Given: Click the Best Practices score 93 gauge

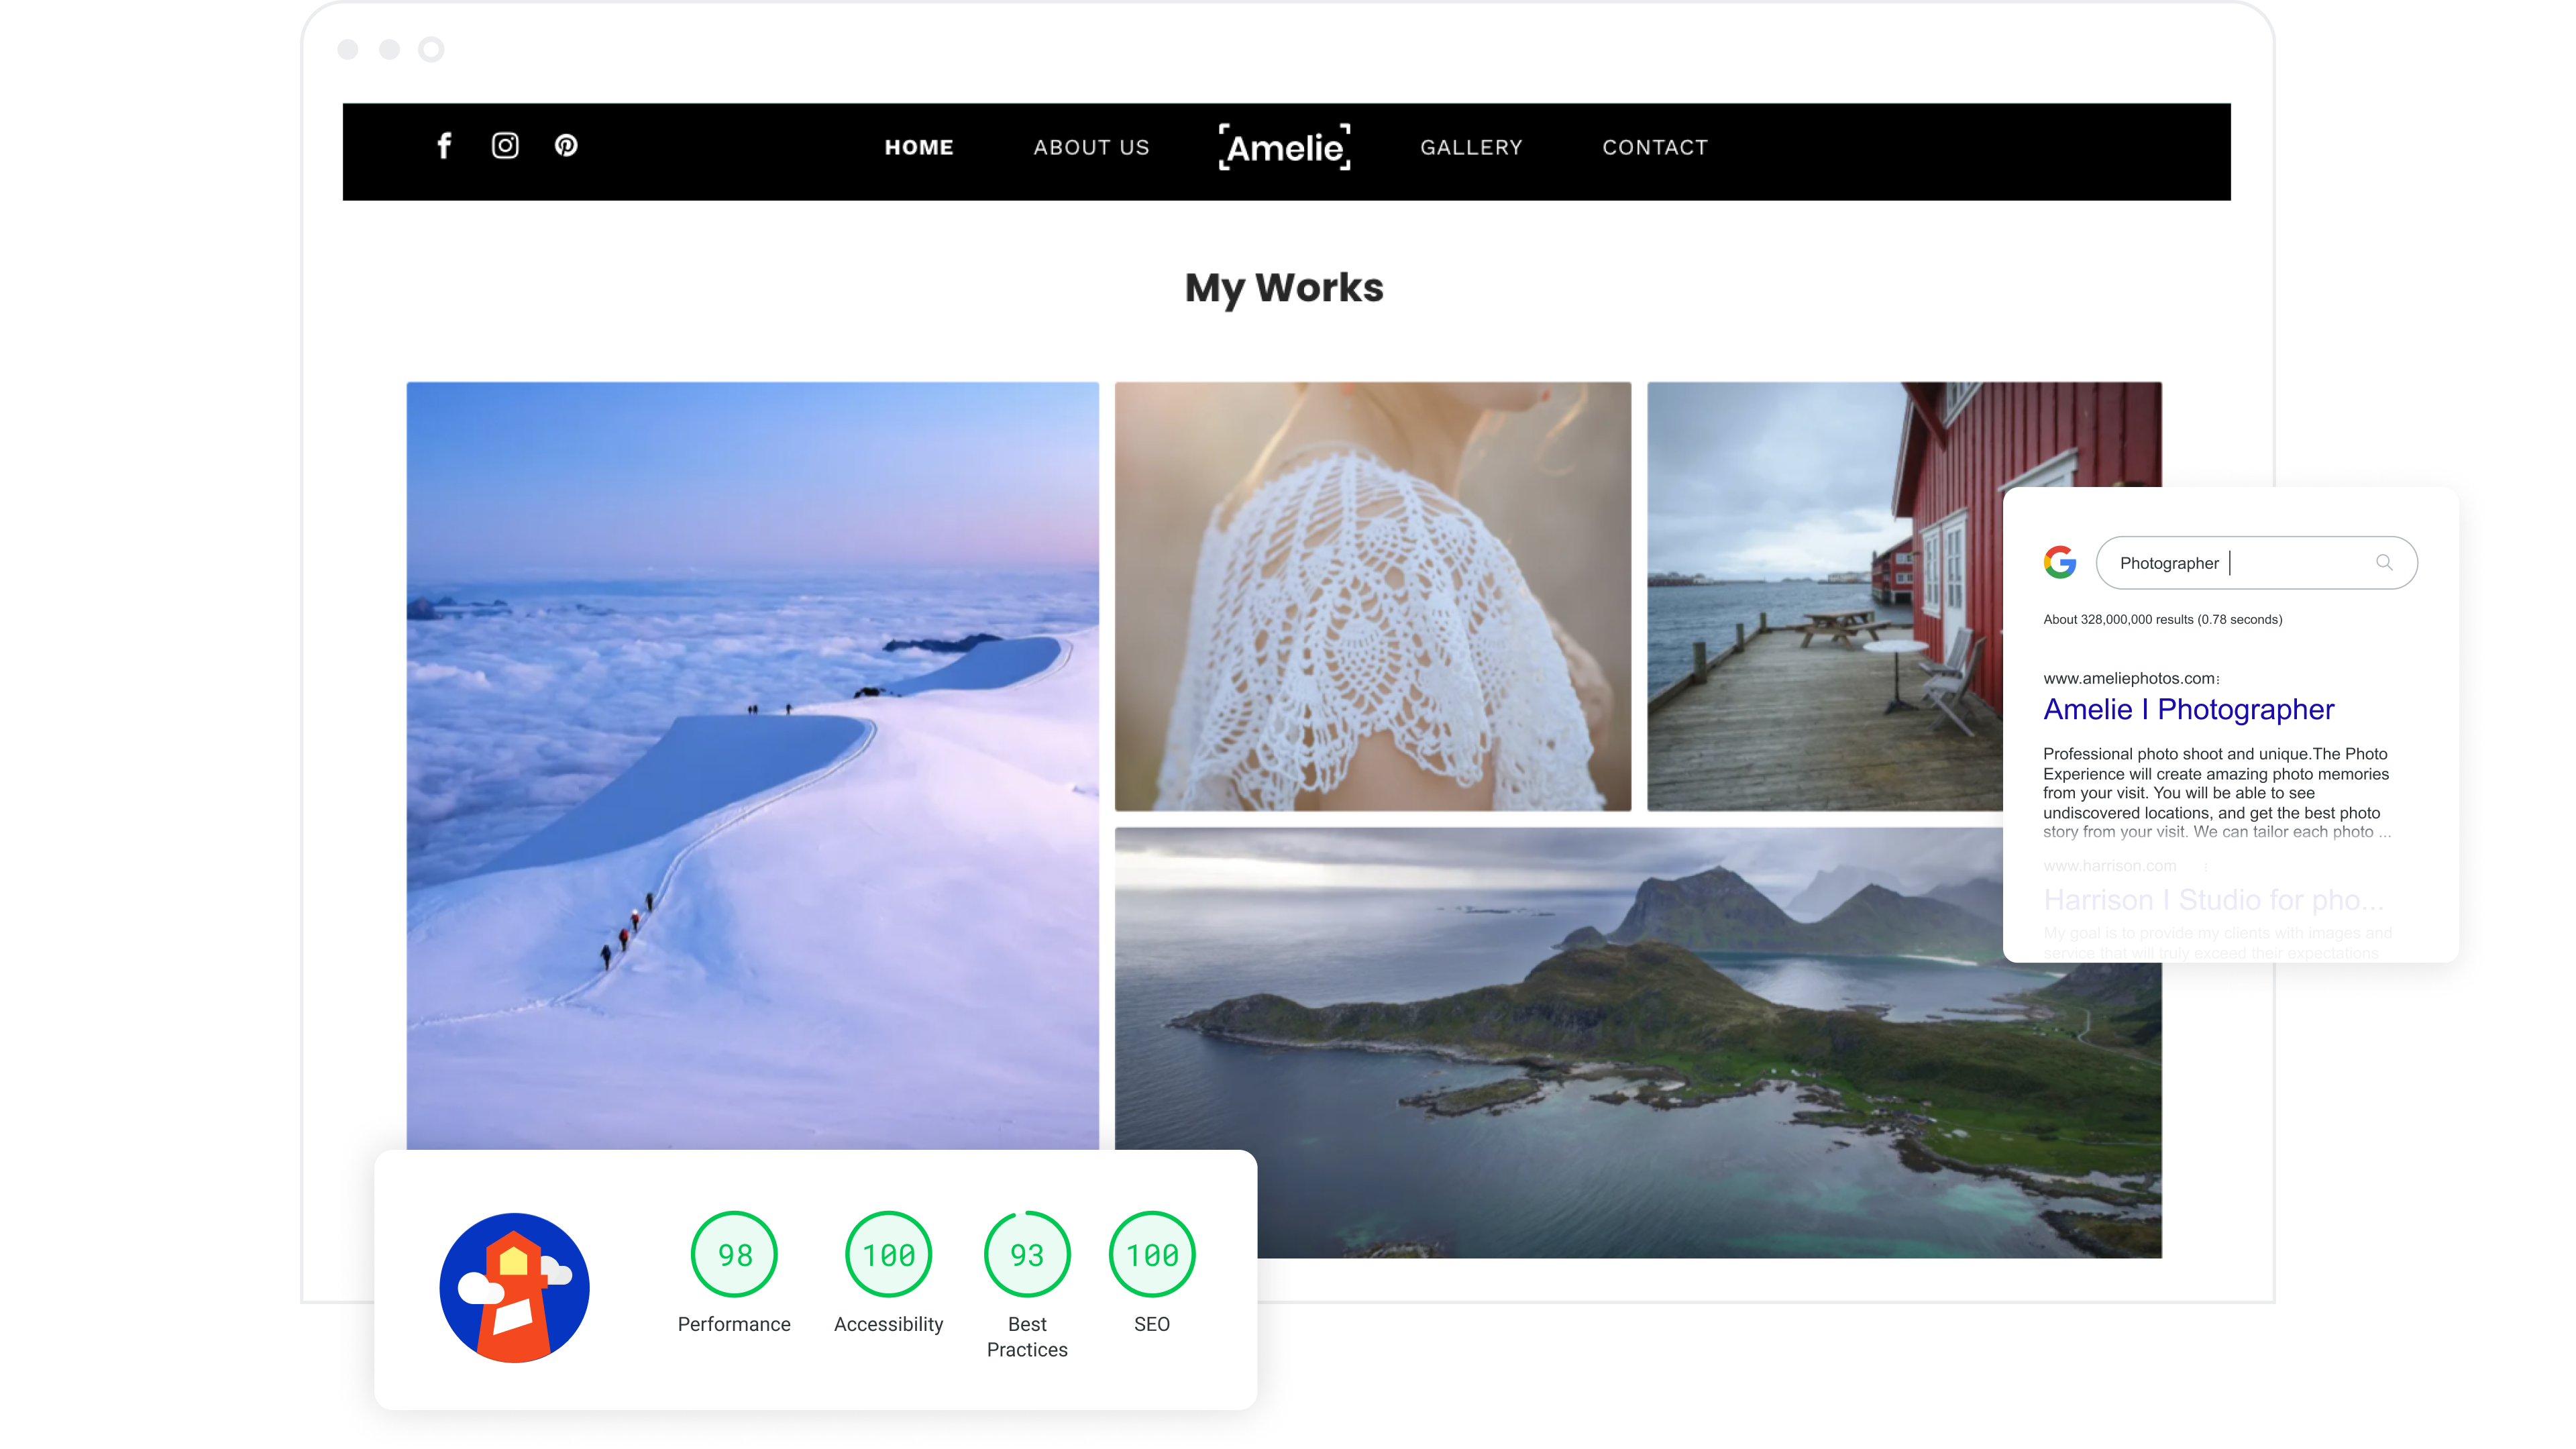Looking at the screenshot, I should (1027, 1254).
